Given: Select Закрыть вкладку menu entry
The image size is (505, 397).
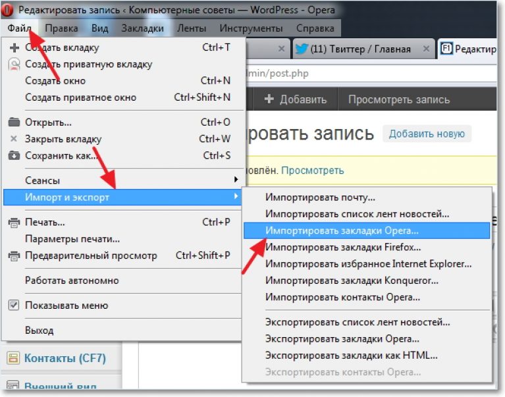Looking at the screenshot, I should point(122,139).
